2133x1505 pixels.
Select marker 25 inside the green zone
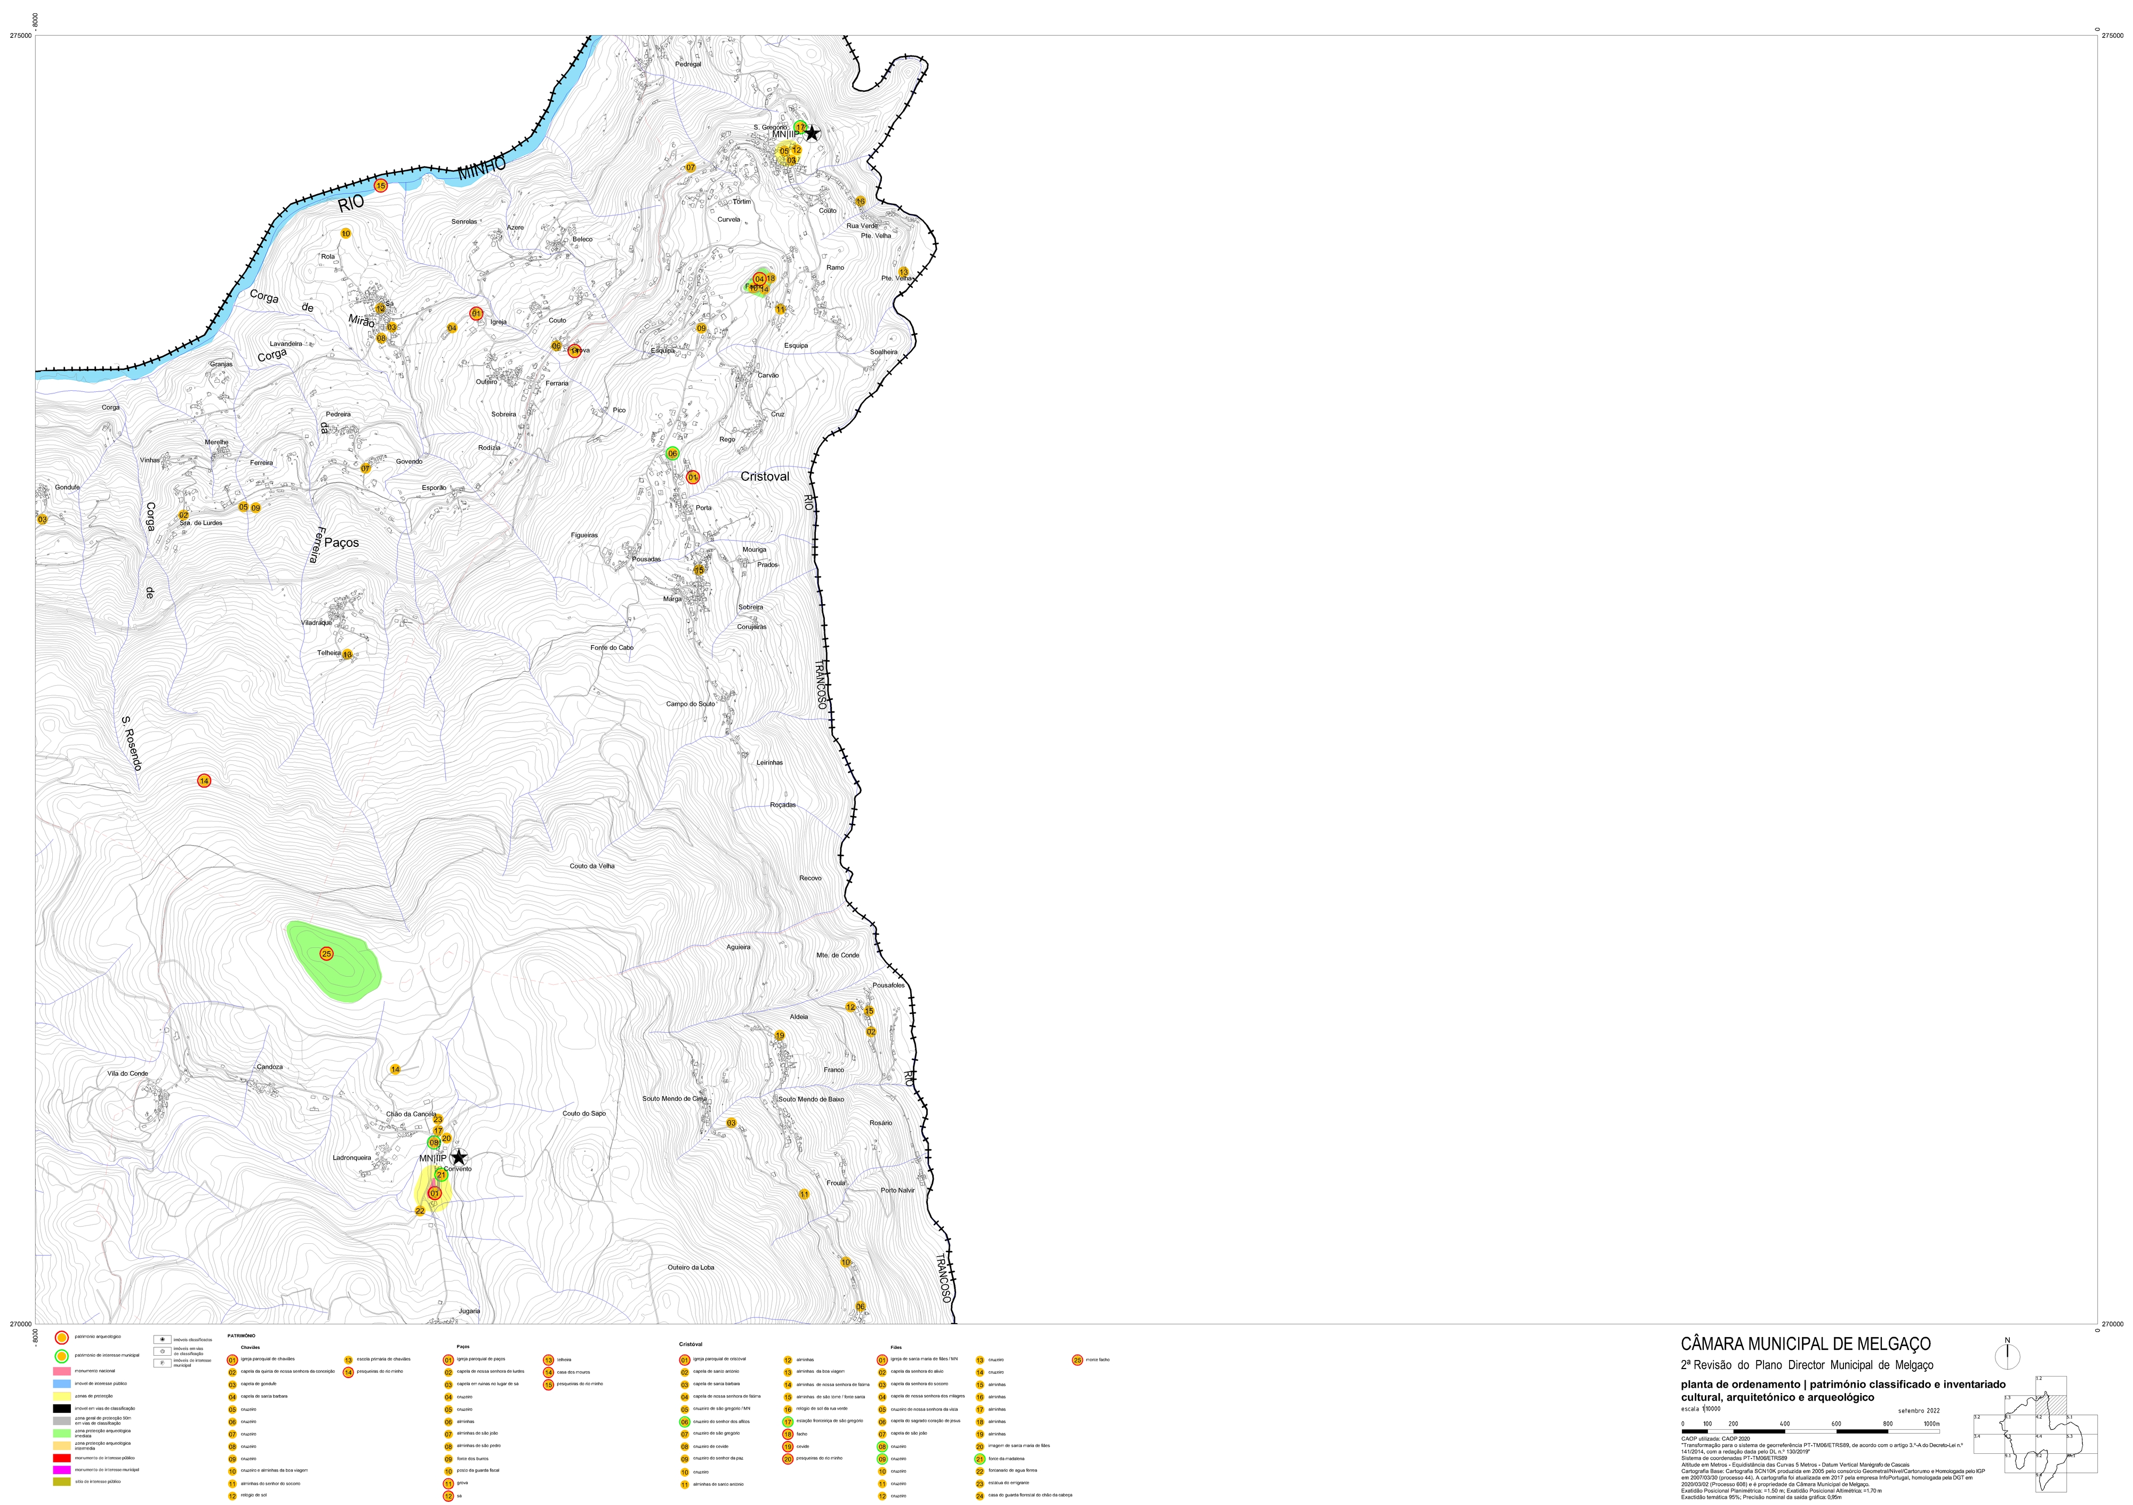point(326,954)
